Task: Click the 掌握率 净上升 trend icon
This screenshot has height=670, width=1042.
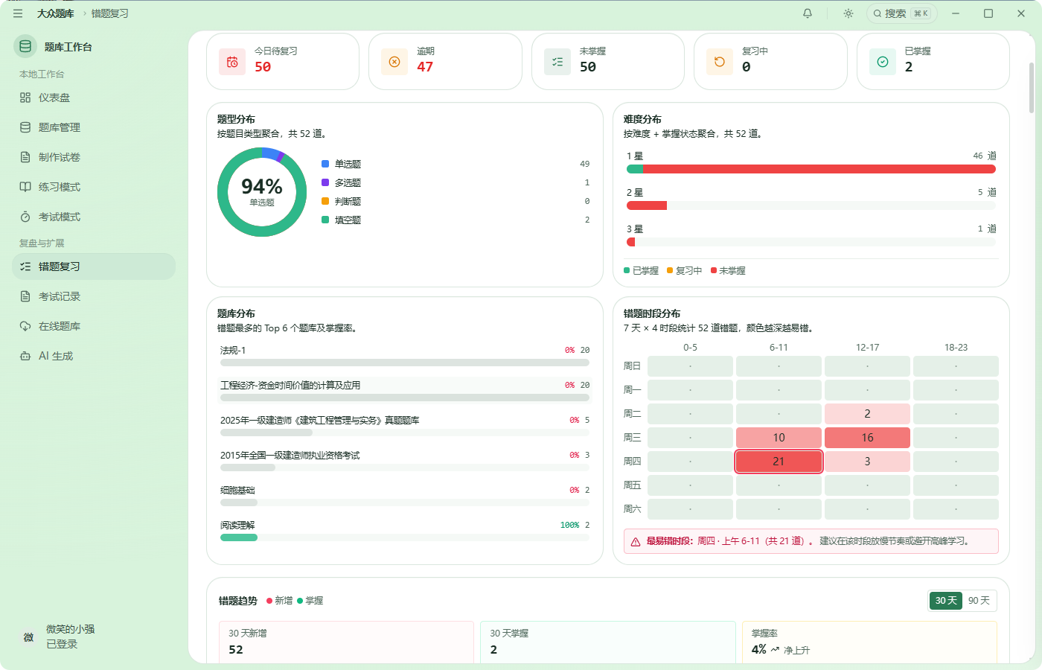Action: pos(775,650)
